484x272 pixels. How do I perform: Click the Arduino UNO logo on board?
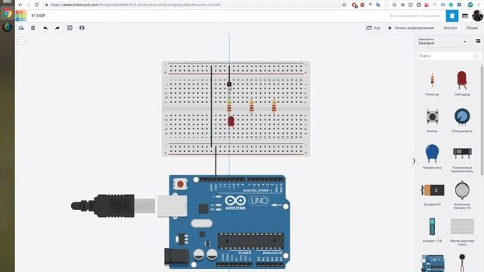pyautogui.click(x=247, y=202)
